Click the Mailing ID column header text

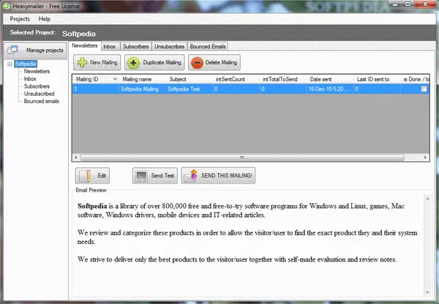pos(87,80)
